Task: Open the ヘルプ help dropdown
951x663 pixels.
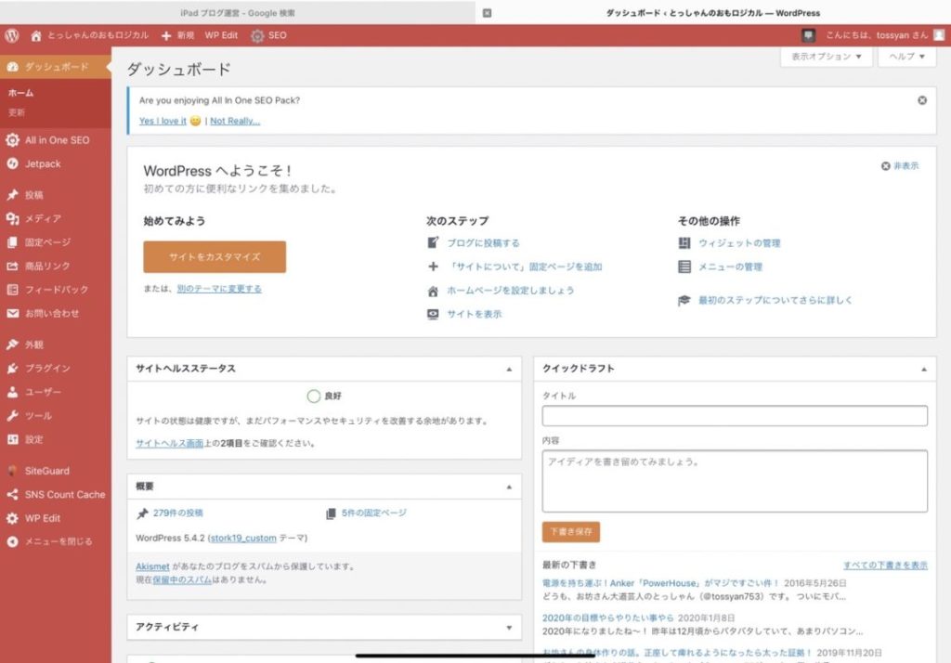Action: (907, 57)
